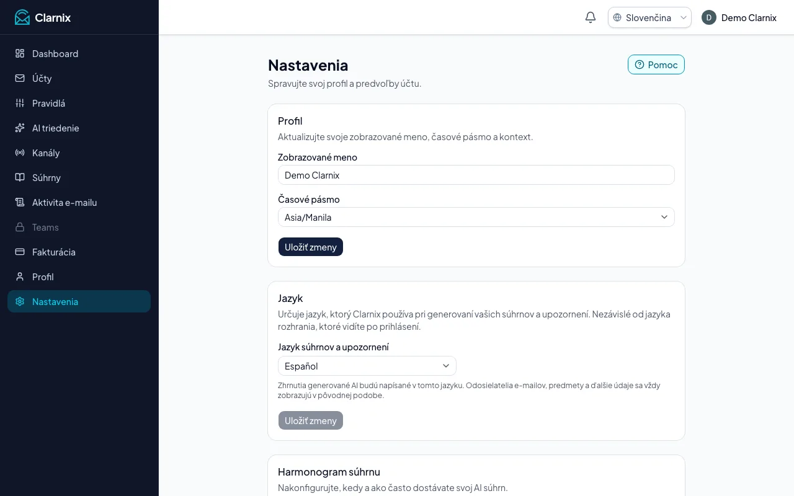The height and width of the screenshot is (496, 794).
Task: Click the Súhrny book icon
Action: click(x=20, y=177)
